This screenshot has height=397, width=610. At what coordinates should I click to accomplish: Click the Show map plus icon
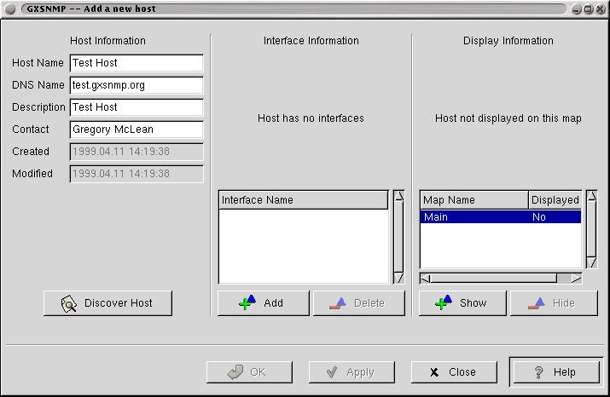point(444,302)
